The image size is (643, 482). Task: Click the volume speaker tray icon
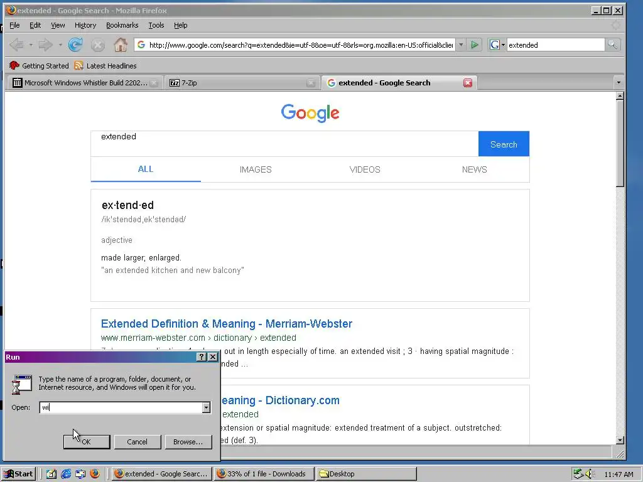pyautogui.click(x=590, y=474)
